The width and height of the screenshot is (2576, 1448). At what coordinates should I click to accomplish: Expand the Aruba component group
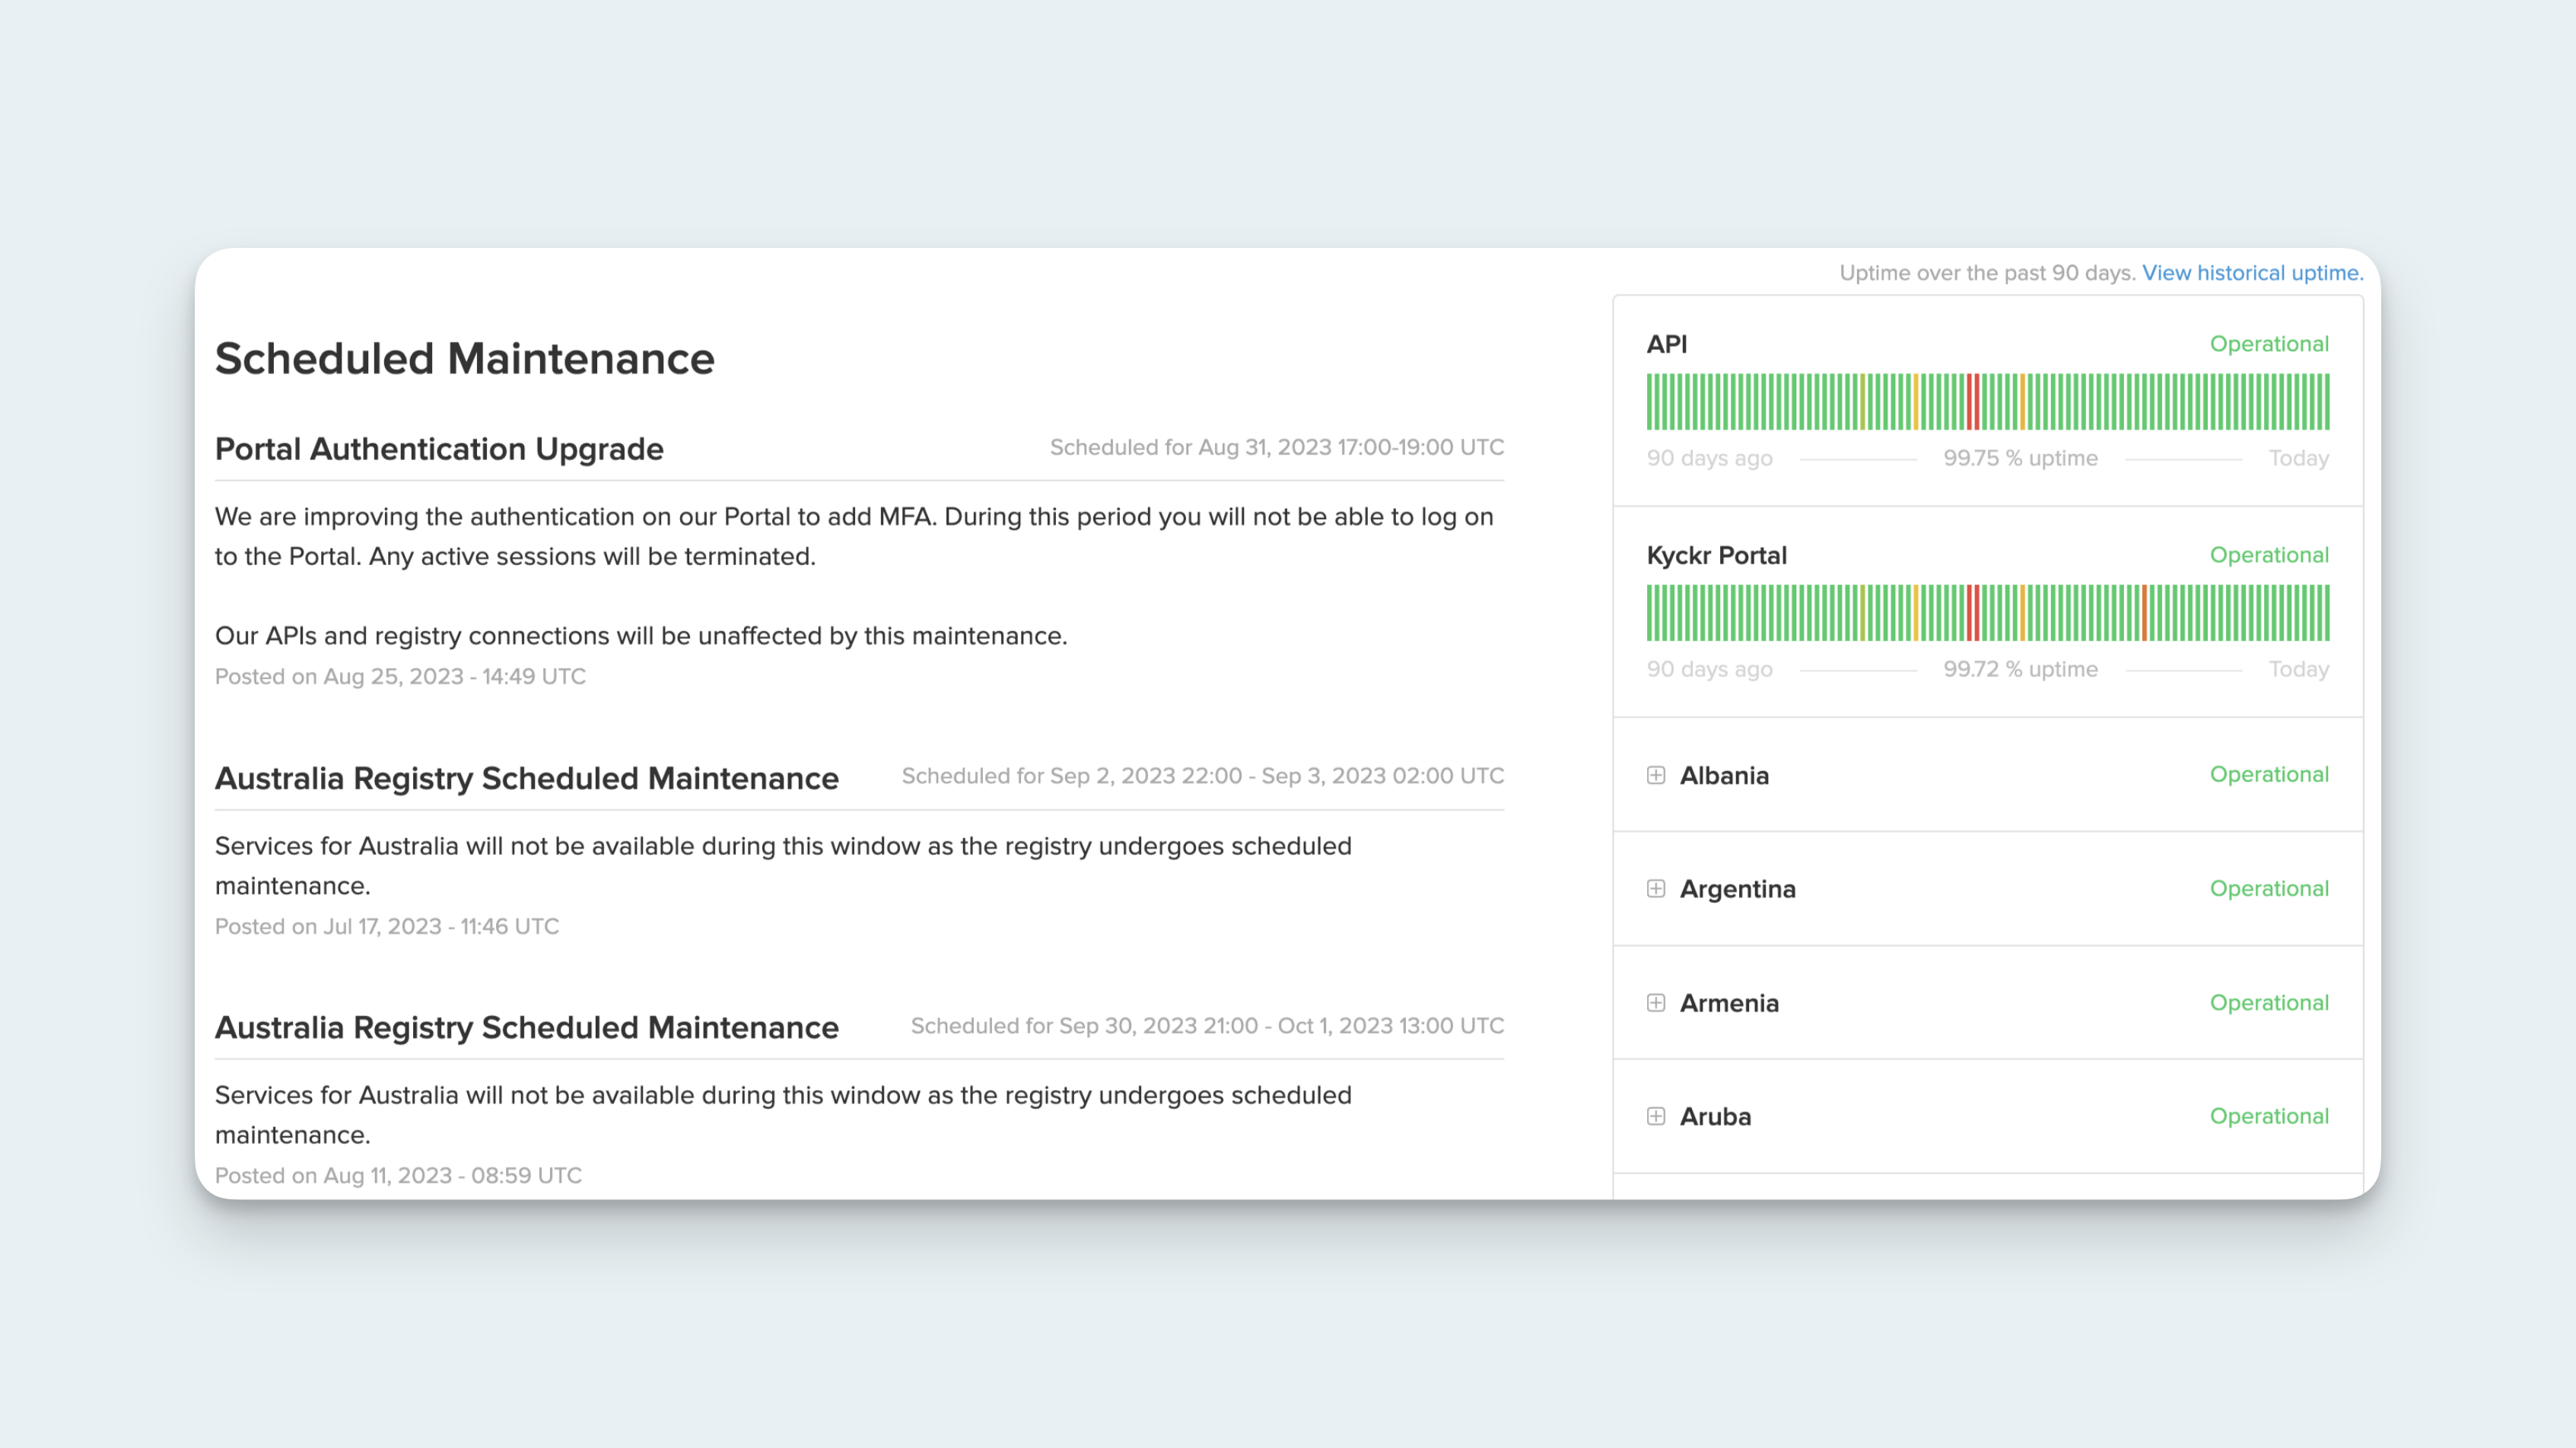(1656, 1116)
